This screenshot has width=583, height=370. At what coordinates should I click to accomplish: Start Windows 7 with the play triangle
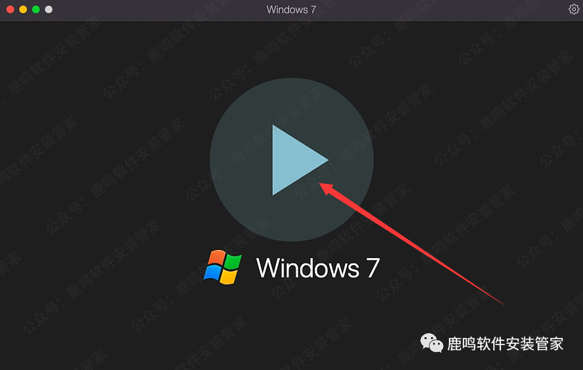tap(296, 160)
